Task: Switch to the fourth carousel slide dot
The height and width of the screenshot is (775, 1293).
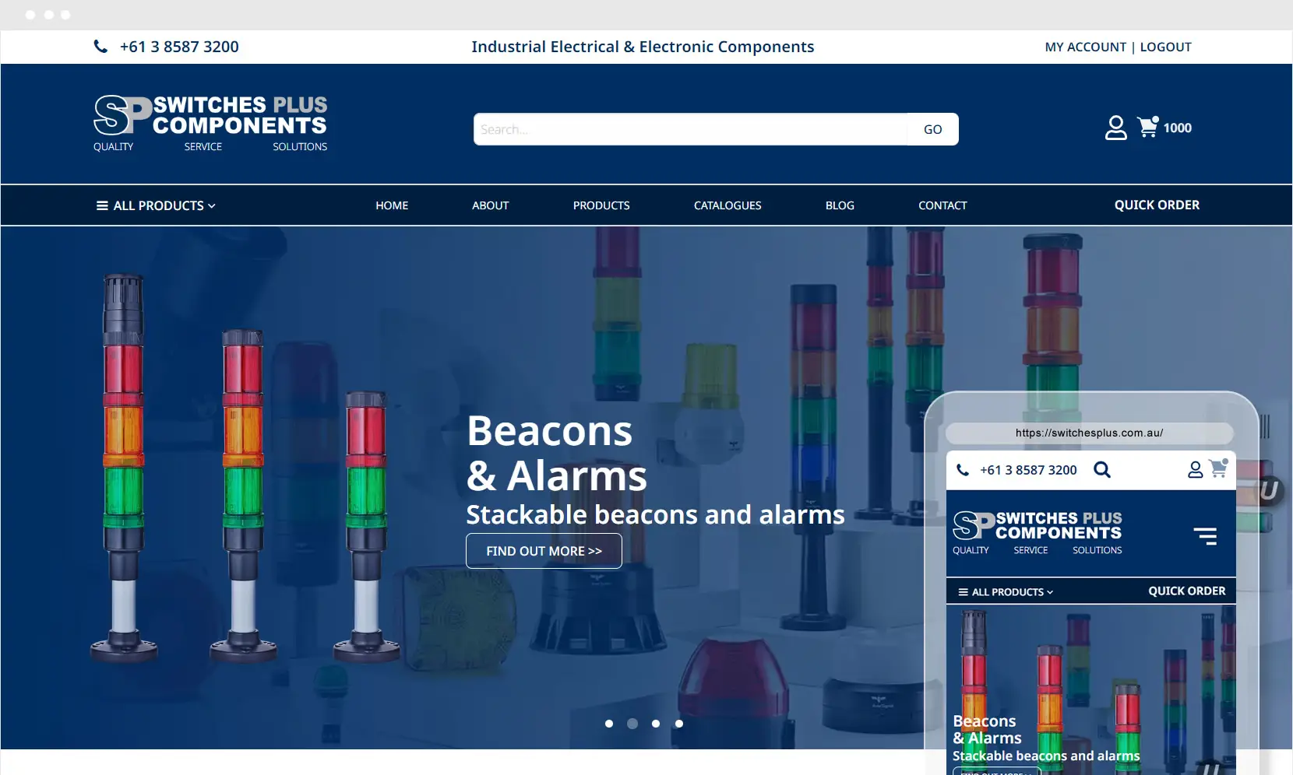Action: [x=679, y=724]
